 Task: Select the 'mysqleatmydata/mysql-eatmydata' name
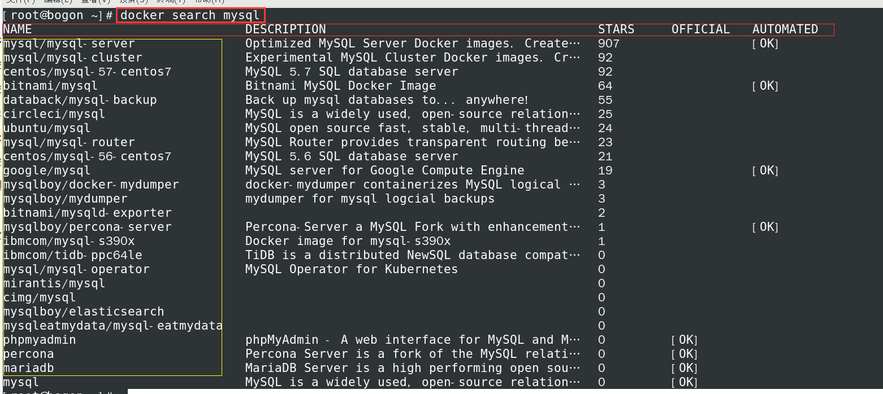[112, 326]
